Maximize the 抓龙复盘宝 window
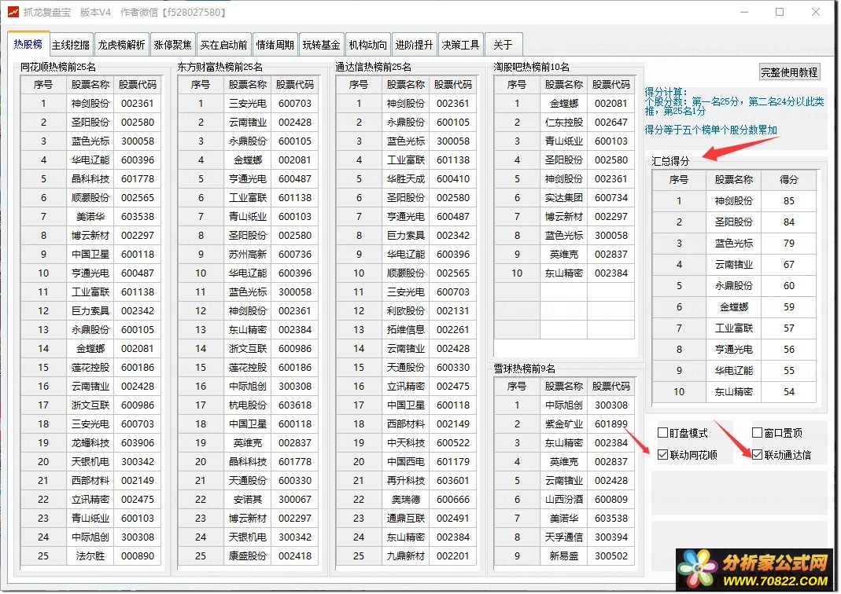 coord(780,12)
